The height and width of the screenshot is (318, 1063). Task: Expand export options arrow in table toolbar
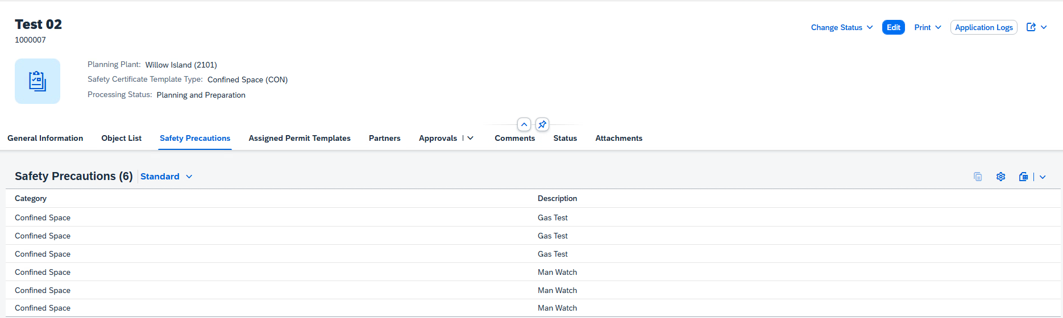coord(1043,177)
